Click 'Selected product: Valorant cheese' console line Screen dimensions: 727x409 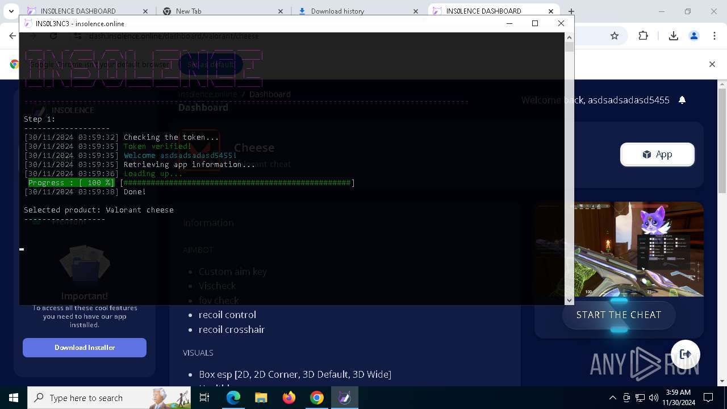click(x=99, y=210)
